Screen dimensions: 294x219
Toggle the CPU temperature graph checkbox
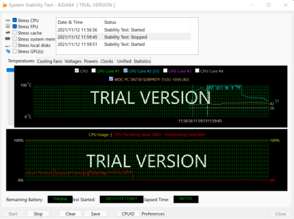(77, 70)
